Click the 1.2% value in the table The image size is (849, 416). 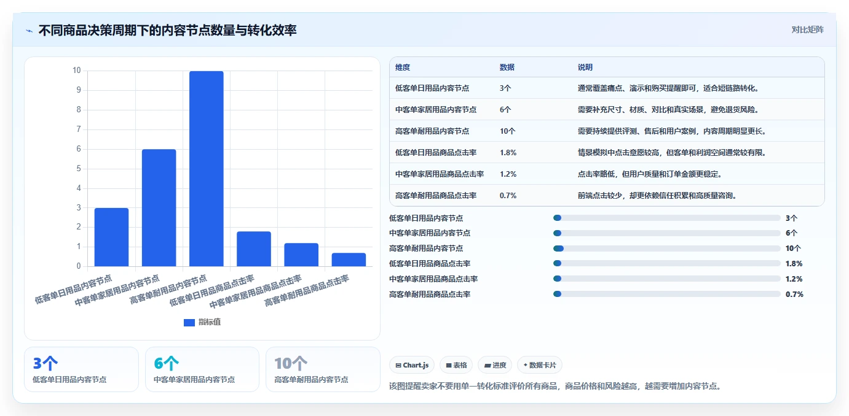pos(508,174)
